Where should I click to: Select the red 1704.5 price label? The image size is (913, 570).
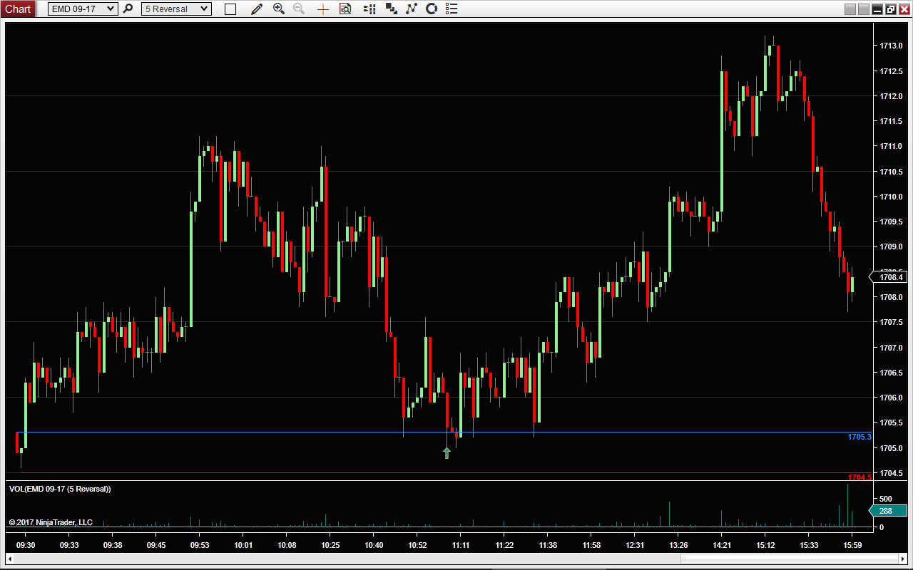pyautogui.click(x=860, y=477)
